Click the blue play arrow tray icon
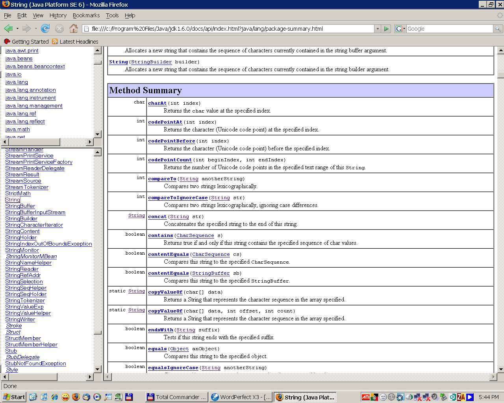 click(470, 397)
